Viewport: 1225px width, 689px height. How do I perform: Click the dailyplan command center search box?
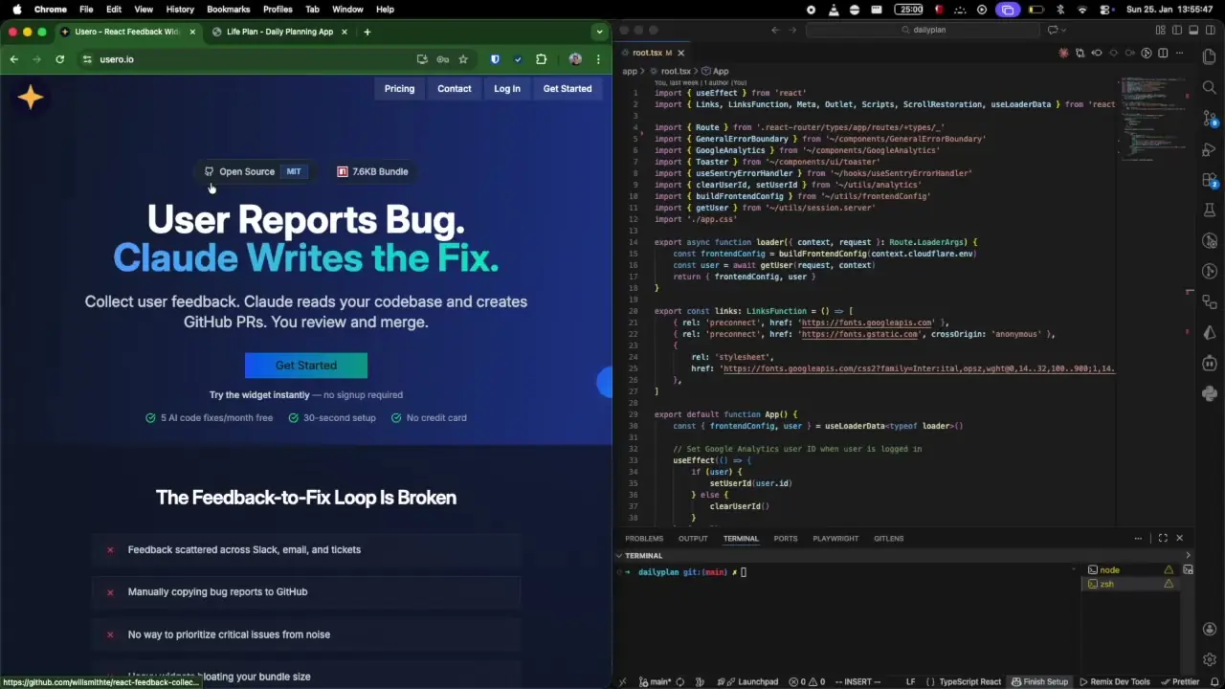[x=923, y=31]
